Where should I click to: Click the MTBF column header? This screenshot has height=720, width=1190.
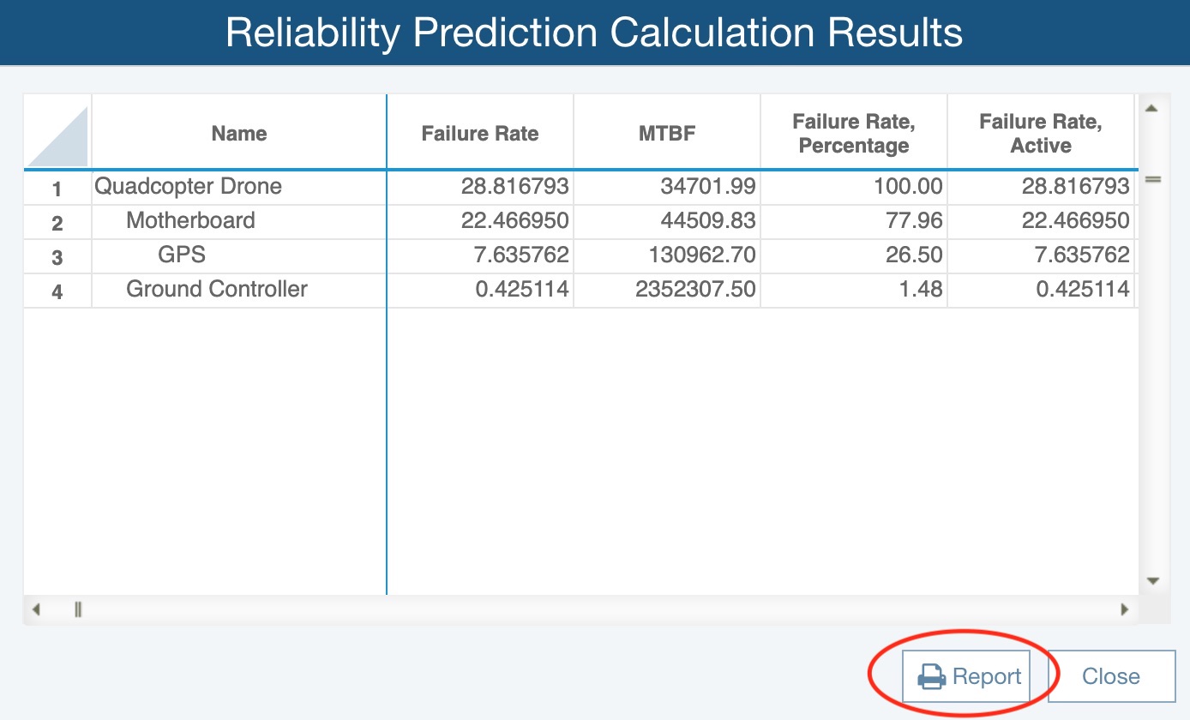[667, 133]
